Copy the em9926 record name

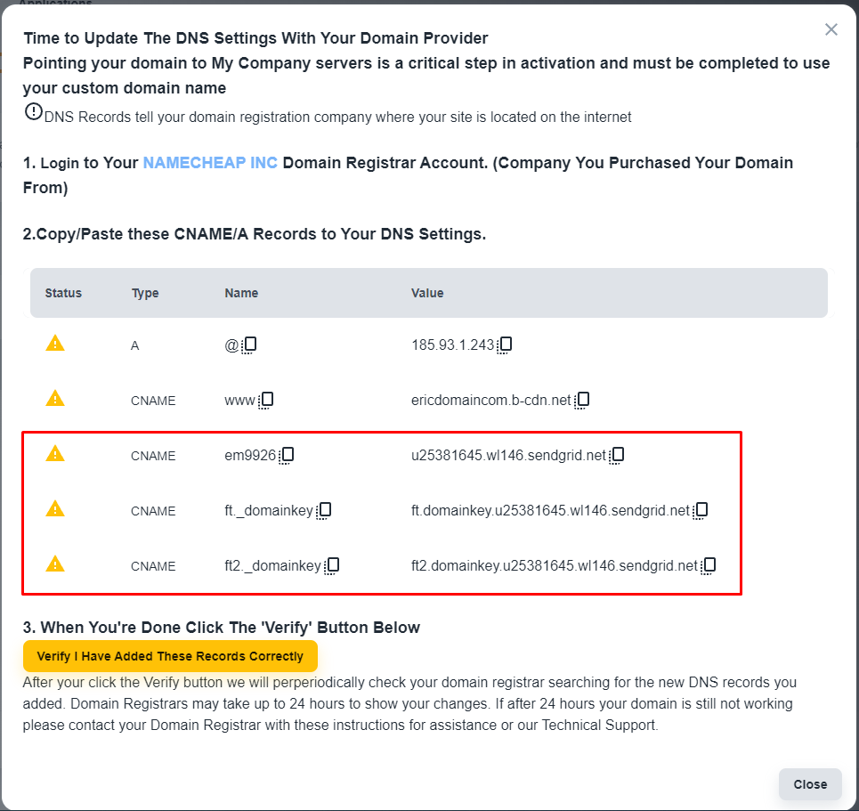pyautogui.click(x=287, y=456)
